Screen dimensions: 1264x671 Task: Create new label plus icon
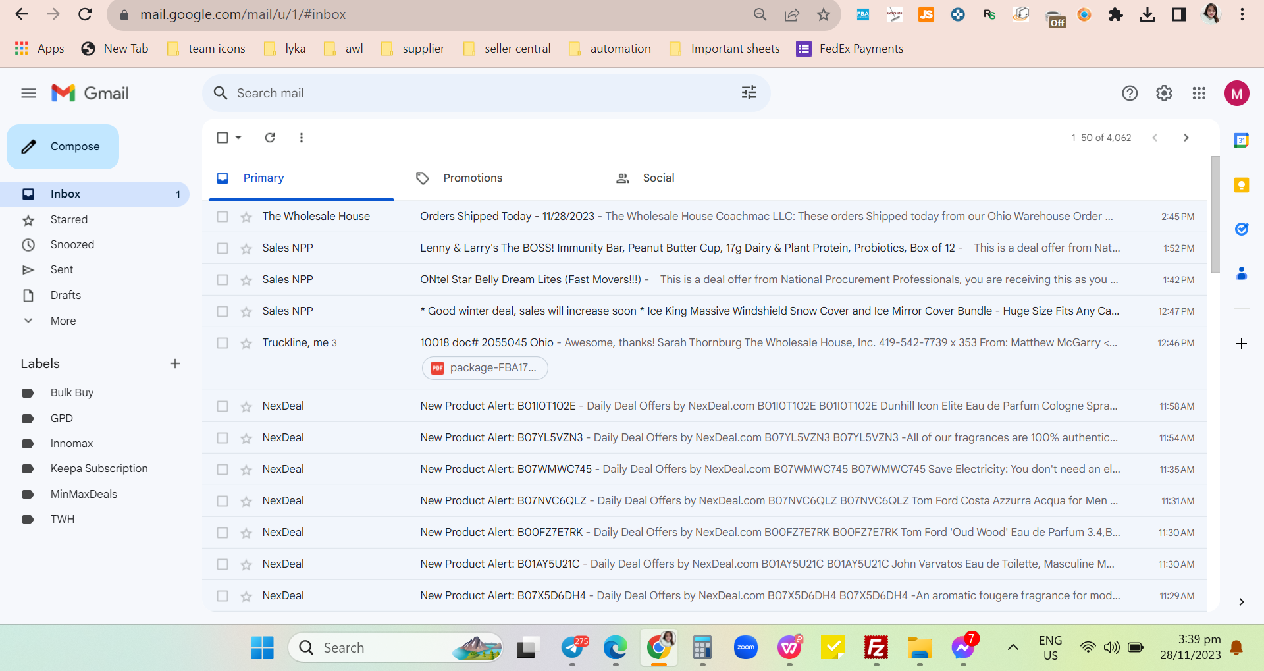pyautogui.click(x=175, y=363)
